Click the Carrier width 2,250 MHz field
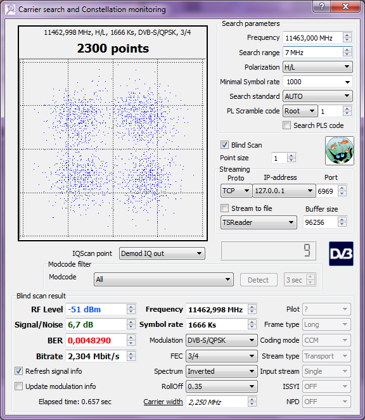The width and height of the screenshot is (365, 420). pyautogui.click(x=217, y=402)
